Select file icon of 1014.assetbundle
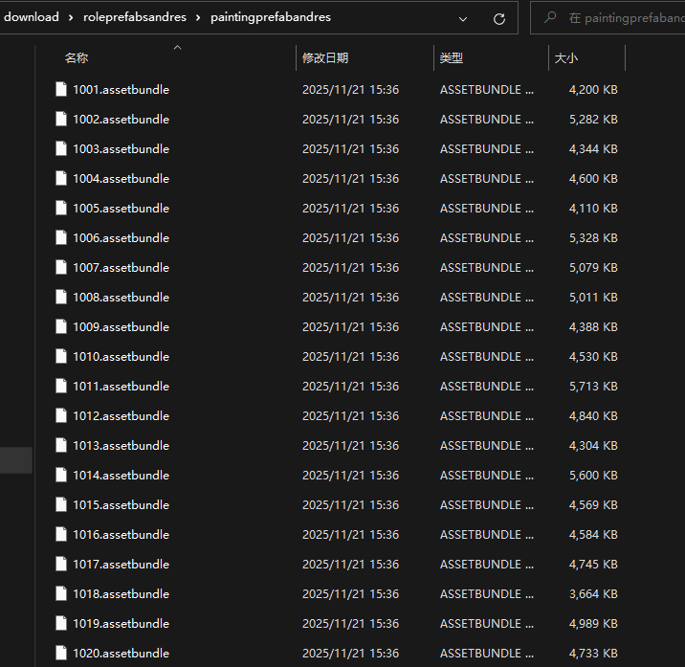This screenshot has height=667, width=685. click(61, 475)
